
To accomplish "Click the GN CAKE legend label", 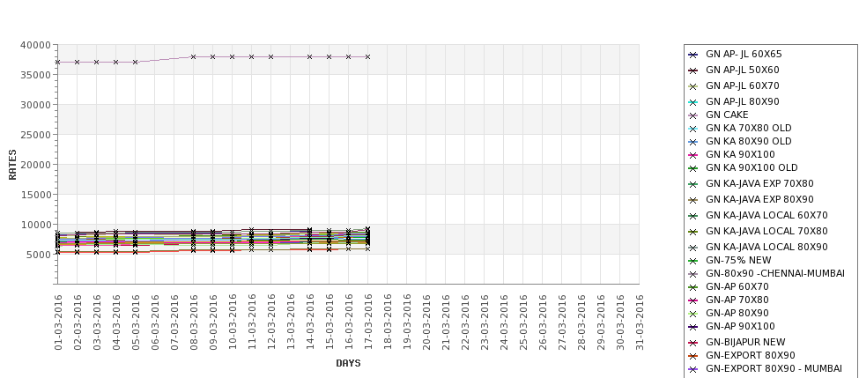I will tap(727, 115).
